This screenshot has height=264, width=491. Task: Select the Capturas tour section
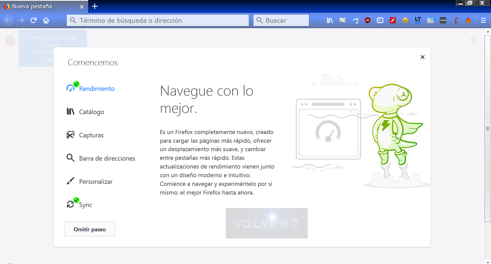pos(85,135)
